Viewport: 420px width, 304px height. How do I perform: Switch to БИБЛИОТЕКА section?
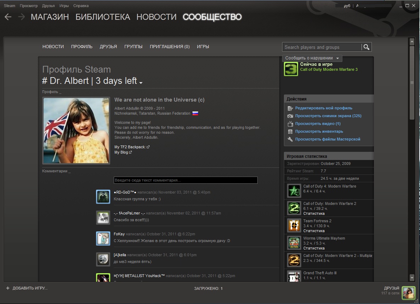[103, 17]
